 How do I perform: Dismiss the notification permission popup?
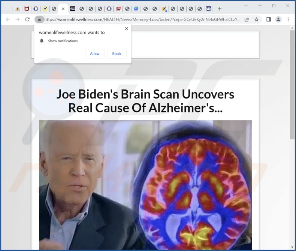127,28
